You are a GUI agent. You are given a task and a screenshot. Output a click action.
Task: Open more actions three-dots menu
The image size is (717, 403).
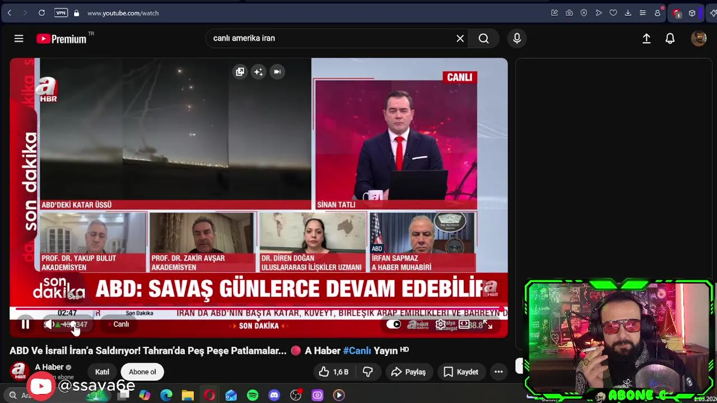point(499,372)
